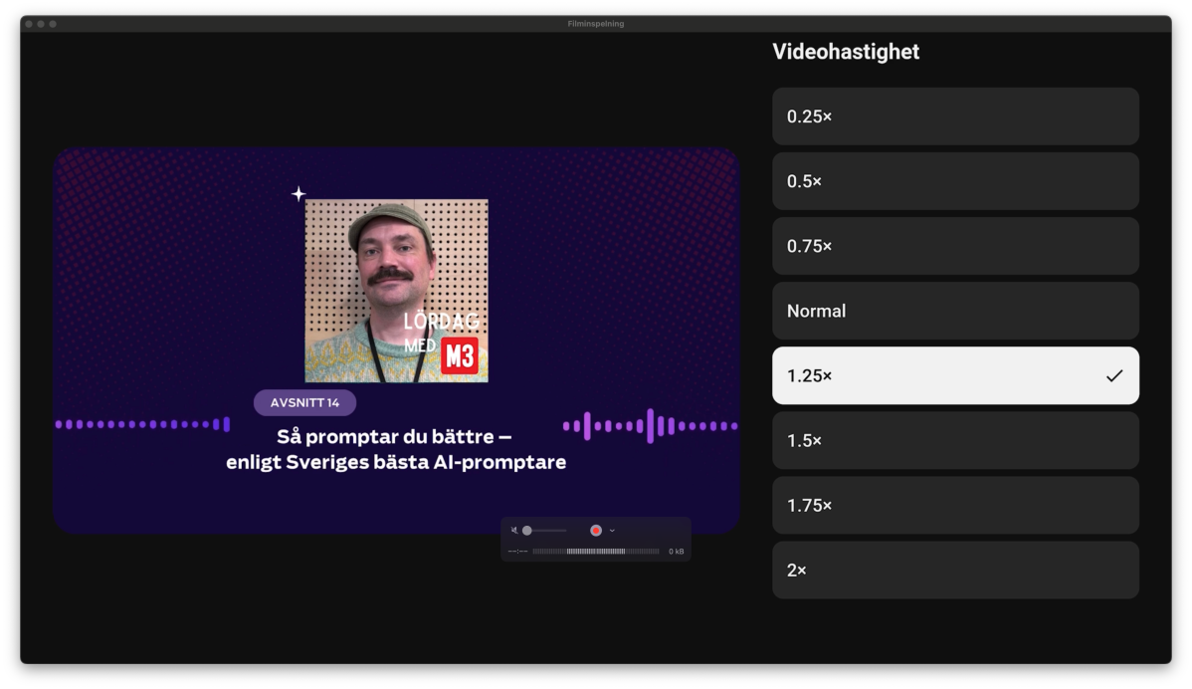Select the 0.25× playback speed

pyautogui.click(x=955, y=116)
